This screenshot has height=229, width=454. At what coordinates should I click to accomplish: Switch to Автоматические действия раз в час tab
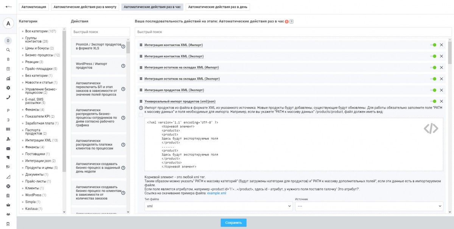coord(152,7)
